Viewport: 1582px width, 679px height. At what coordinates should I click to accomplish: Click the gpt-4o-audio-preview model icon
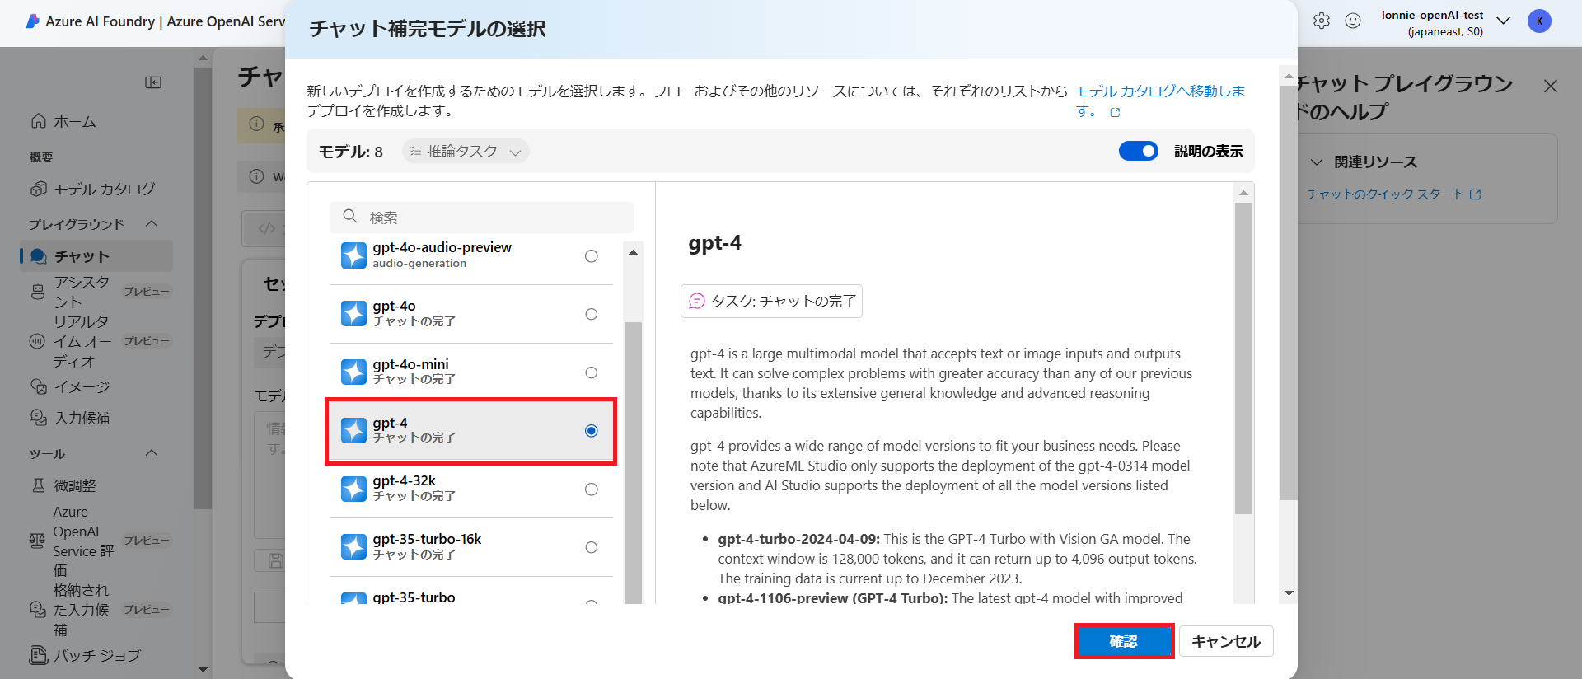click(353, 255)
